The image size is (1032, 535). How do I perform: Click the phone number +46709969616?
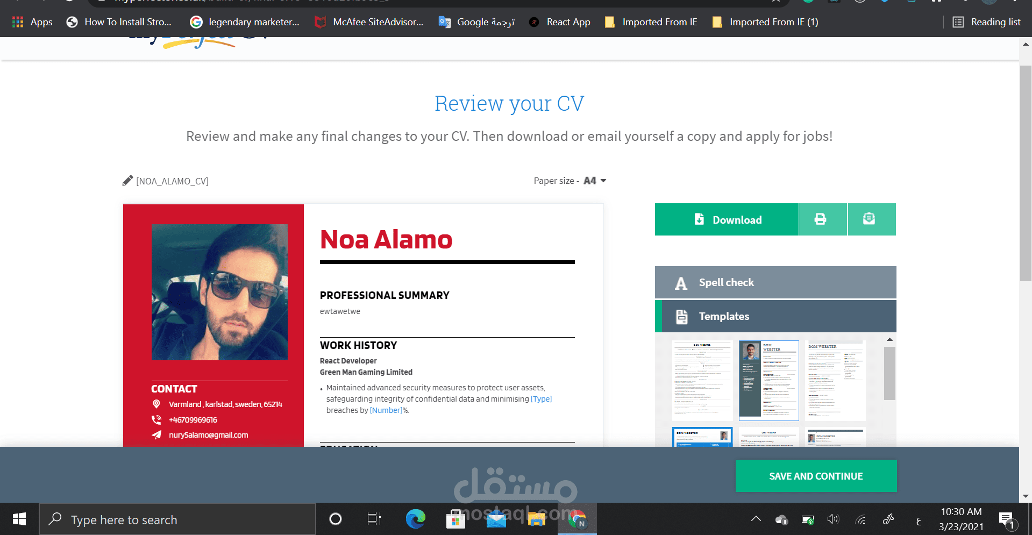click(193, 420)
